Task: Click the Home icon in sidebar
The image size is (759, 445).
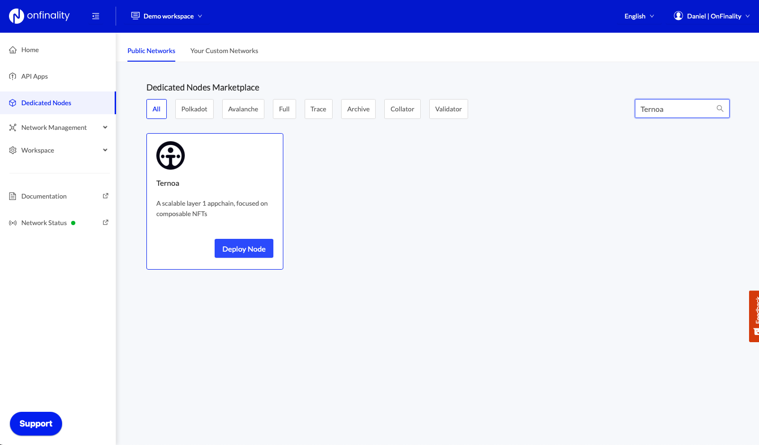Action: 13,50
